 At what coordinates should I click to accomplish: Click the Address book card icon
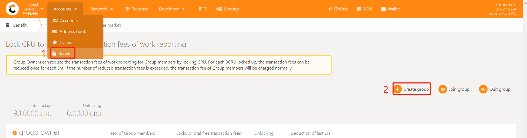(55, 32)
